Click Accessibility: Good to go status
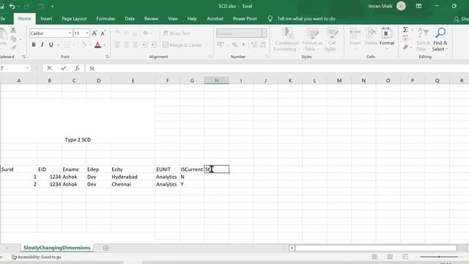 [x=36, y=257]
